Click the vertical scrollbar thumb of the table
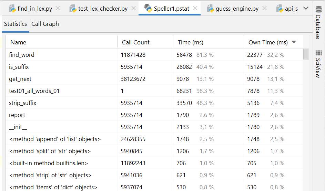The height and width of the screenshot is (191, 325). pos(306,54)
